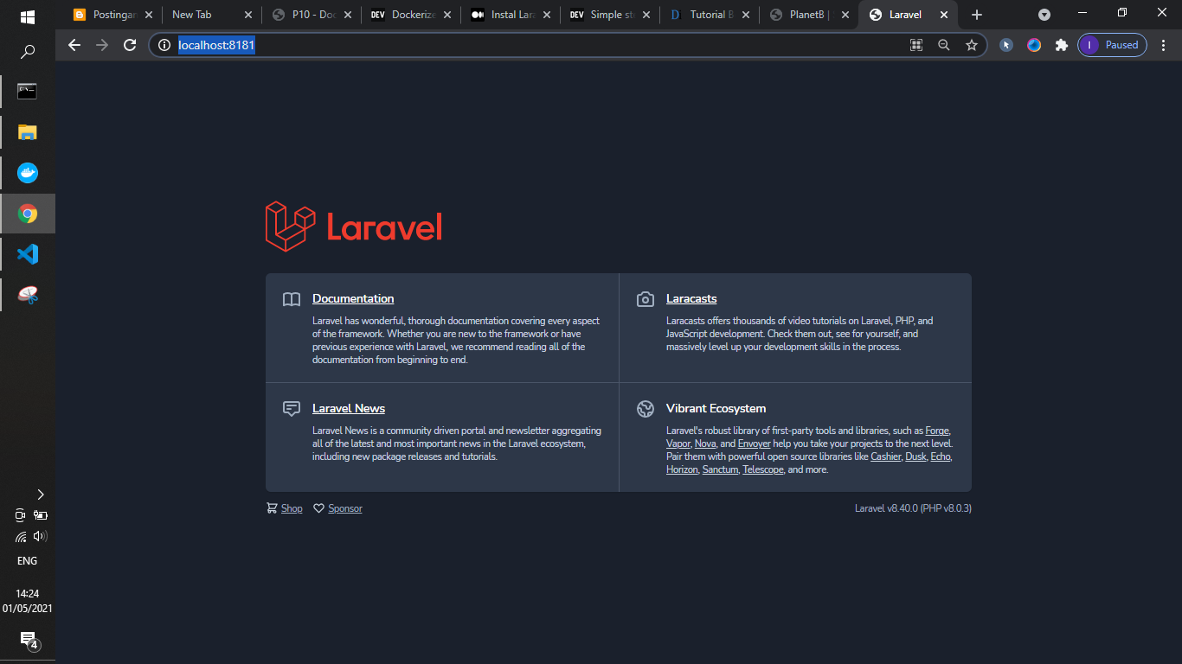Click the forward navigation arrow
Image resolution: width=1182 pixels, height=664 pixels.
tap(102, 45)
